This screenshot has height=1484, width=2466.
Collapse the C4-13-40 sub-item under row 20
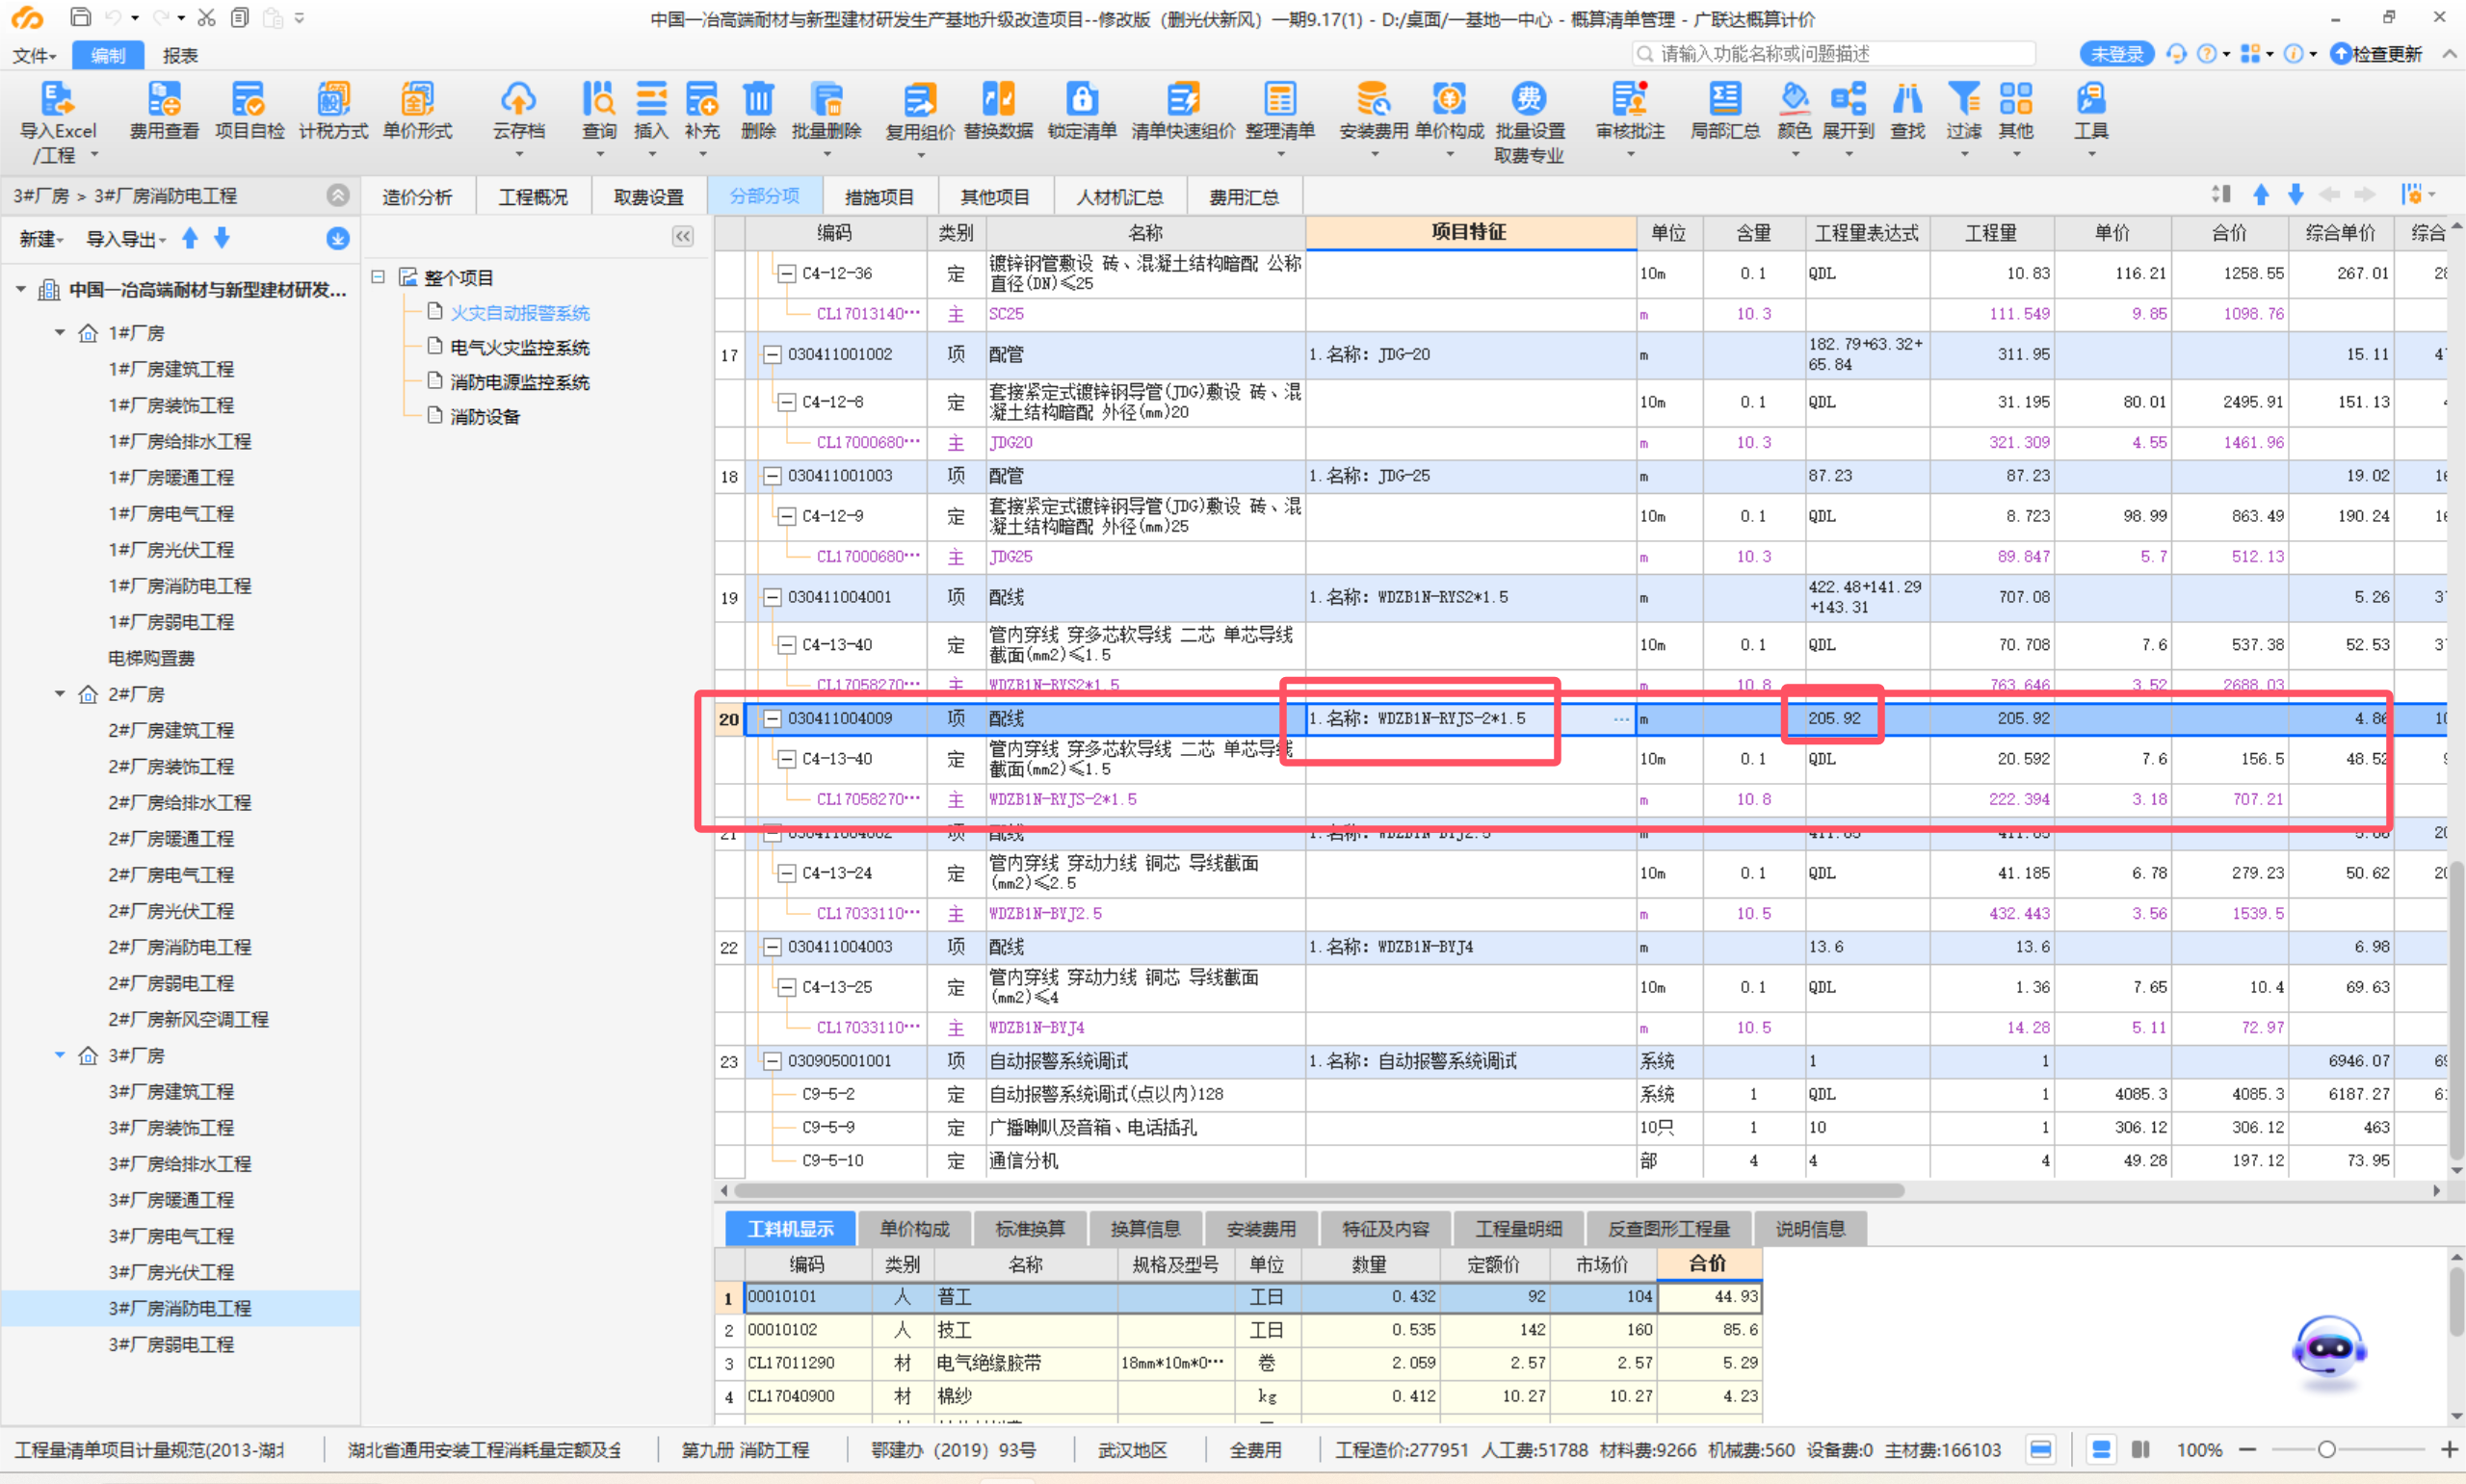click(x=787, y=759)
